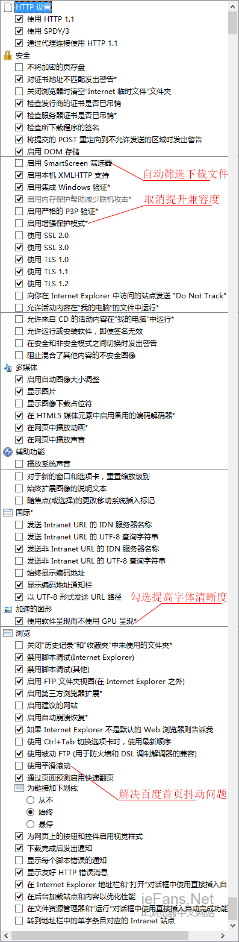Click the 加速的图形 category icon
The width and height of the screenshot is (239, 942).
pos(8,609)
